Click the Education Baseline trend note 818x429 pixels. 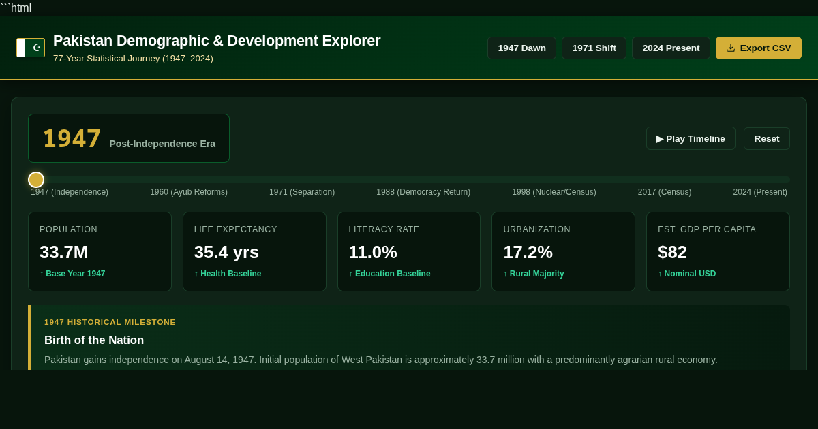tap(389, 274)
